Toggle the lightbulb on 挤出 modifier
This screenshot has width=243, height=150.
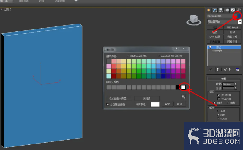tap(210, 47)
